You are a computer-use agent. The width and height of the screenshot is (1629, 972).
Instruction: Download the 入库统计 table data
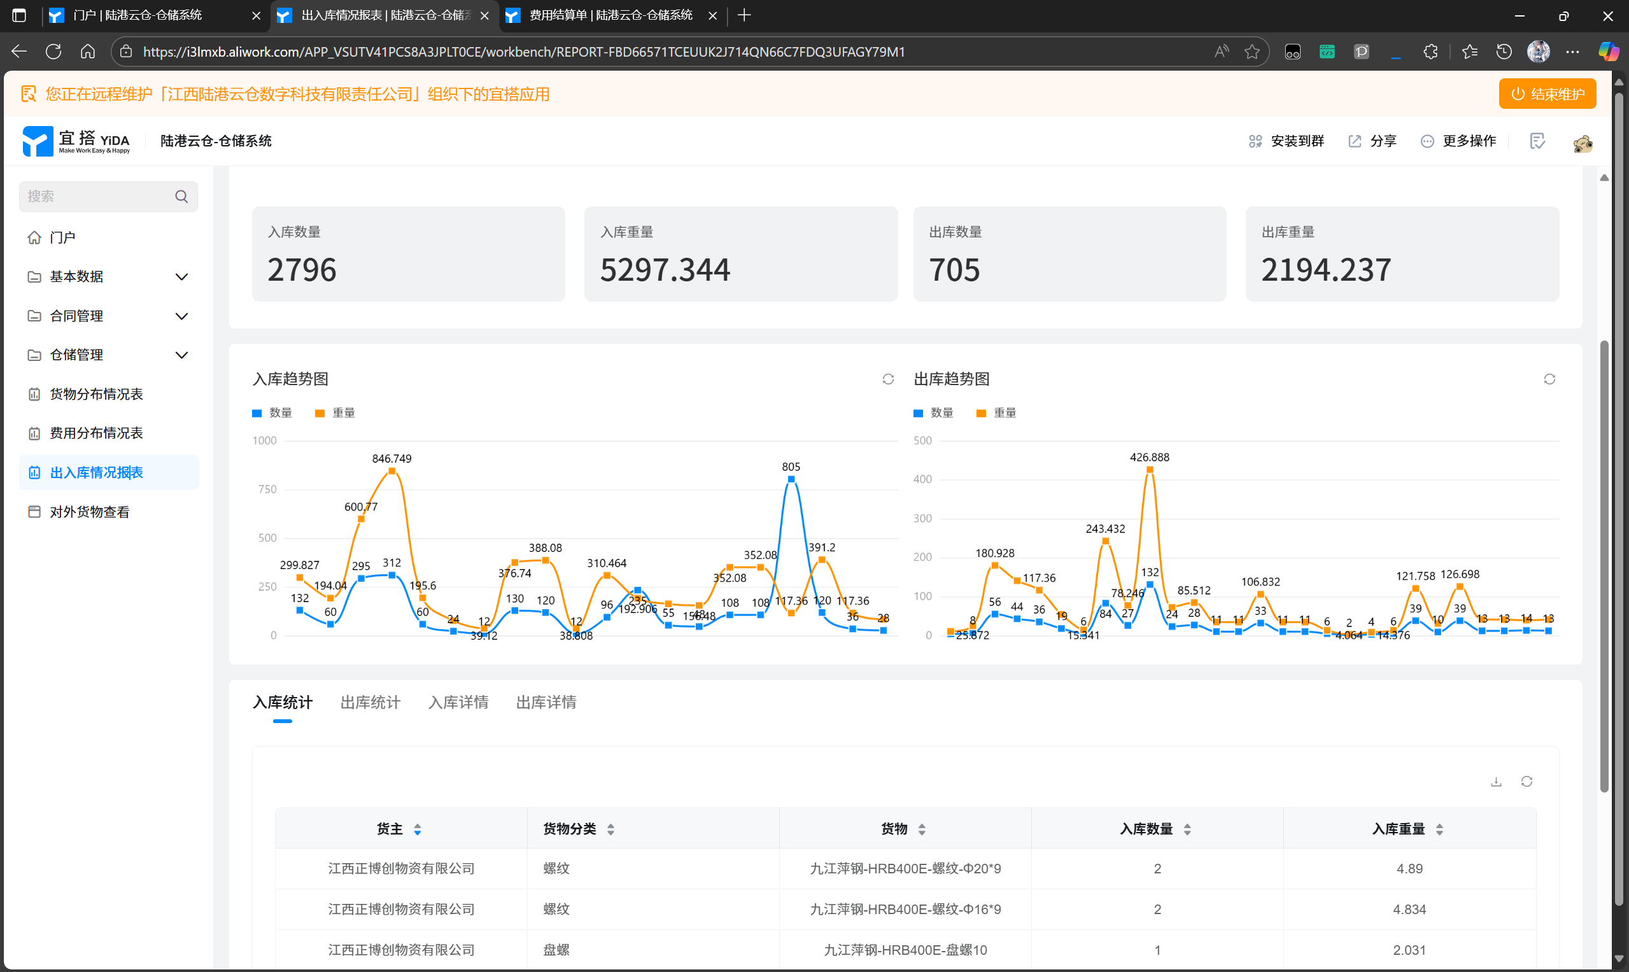pyautogui.click(x=1495, y=782)
